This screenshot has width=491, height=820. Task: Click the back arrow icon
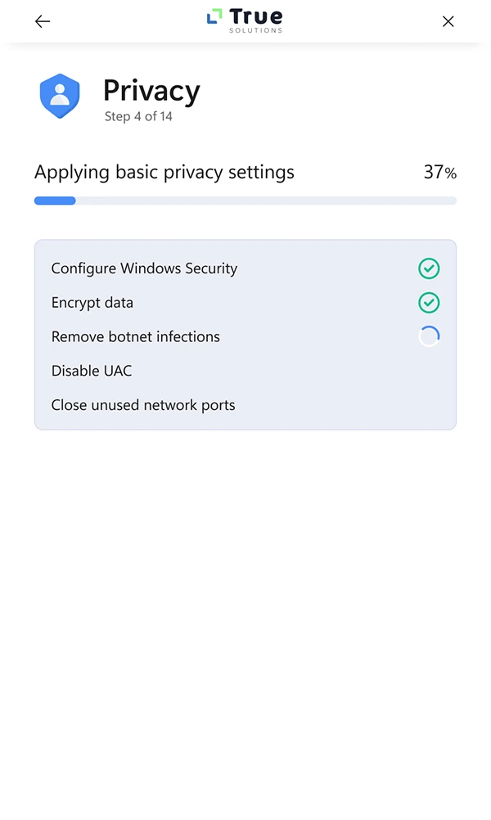pos(43,21)
